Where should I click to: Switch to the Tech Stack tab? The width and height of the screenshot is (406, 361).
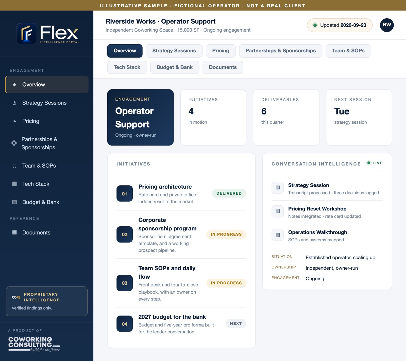click(127, 67)
